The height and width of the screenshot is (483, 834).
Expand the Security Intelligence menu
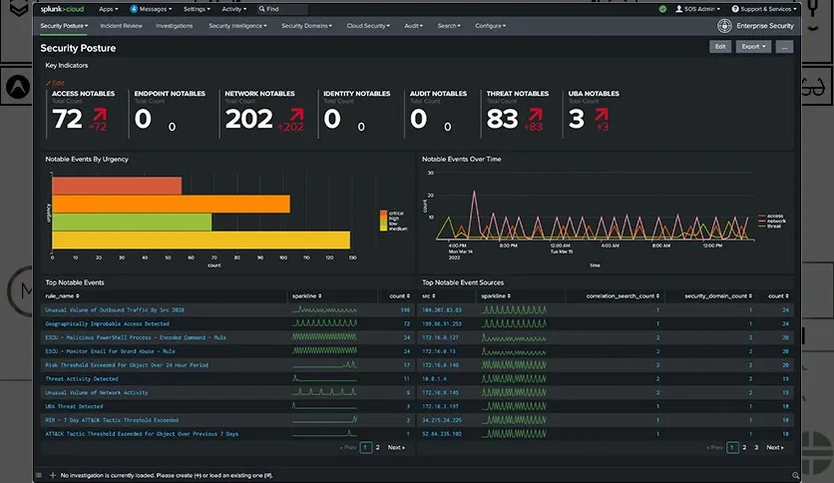coord(237,26)
